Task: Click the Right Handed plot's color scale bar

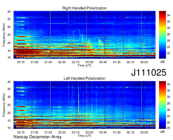Action: click(162, 35)
